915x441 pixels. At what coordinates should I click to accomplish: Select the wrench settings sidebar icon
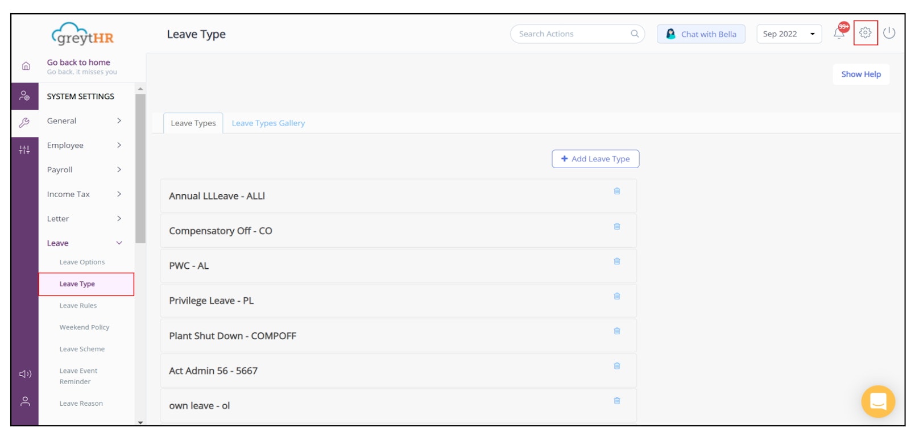tap(24, 123)
